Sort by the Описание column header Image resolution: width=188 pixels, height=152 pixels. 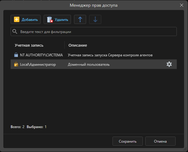(78, 45)
